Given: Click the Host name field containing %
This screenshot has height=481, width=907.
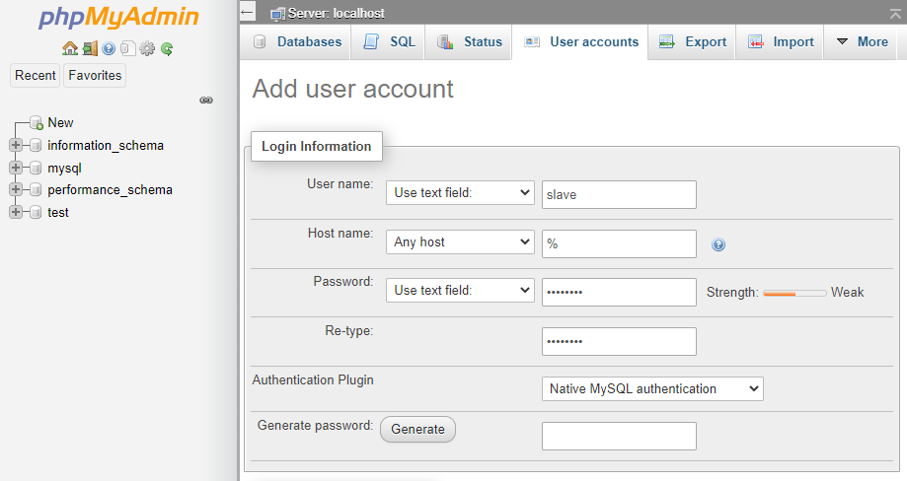Looking at the screenshot, I should (x=619, y=243).
